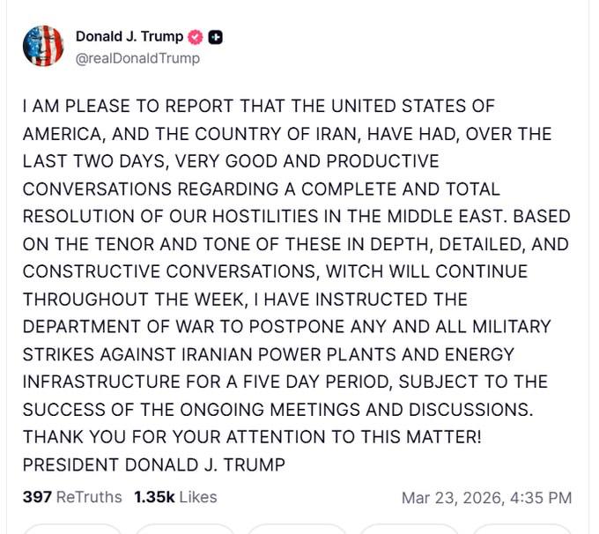
Task: Click the post's opening line "I AM PLEASE TO REPORT"
Action: coord(106,107)
